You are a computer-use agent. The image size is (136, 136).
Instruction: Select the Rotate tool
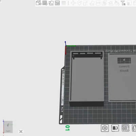[79, 3]
